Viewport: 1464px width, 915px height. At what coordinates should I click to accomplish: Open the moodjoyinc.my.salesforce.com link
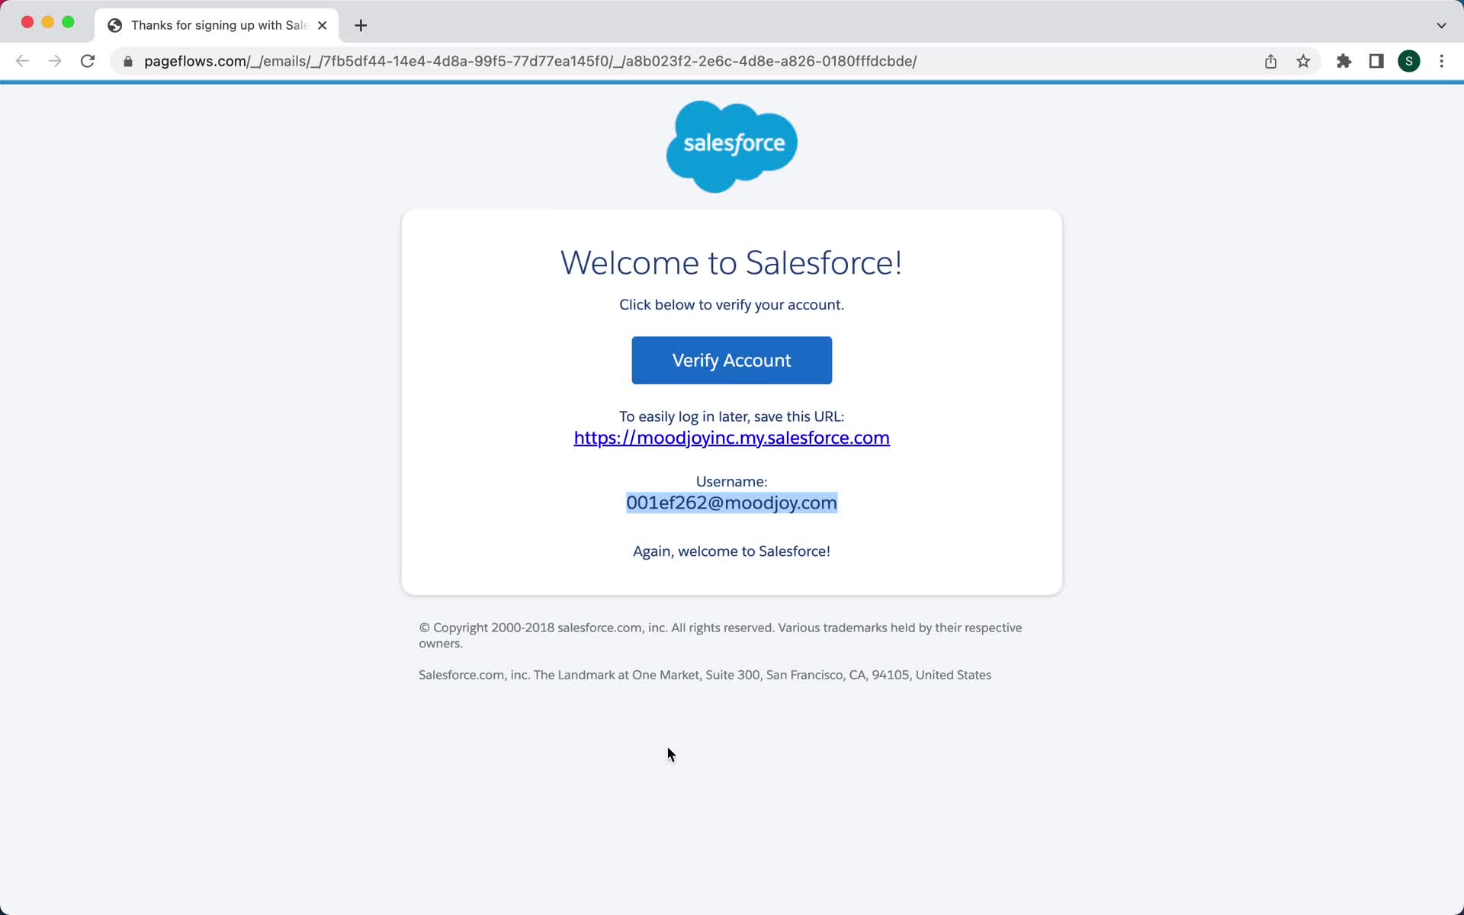tap(731, 438)
